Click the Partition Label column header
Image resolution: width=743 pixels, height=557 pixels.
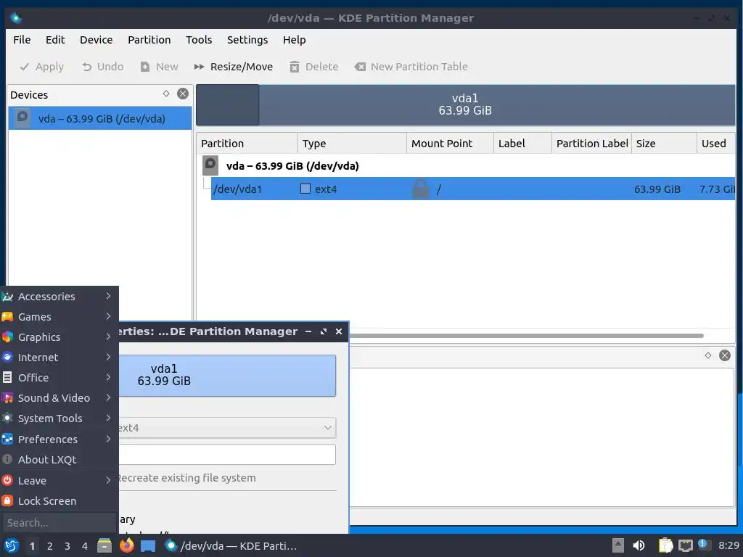pyautogui.click(x=591, y=144)
